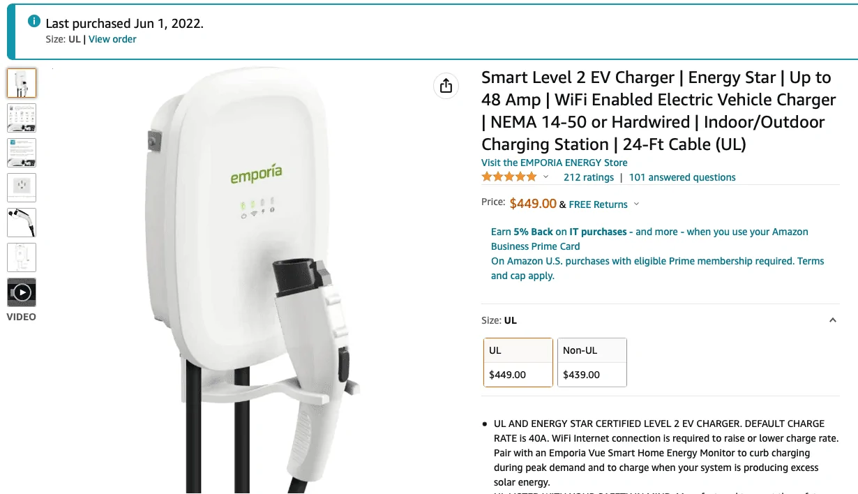
Task: Select the first charger thumbnail image
Action: 22,83
